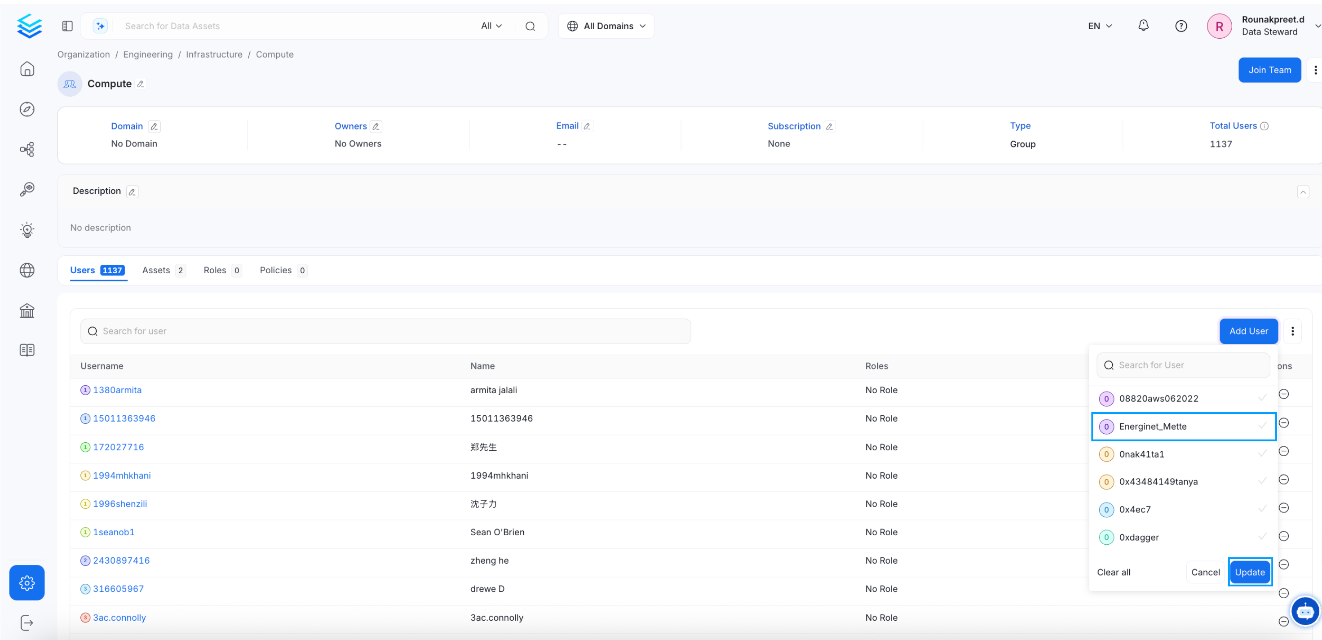Click the Update button
This screenshot has width=1322, height=640.
click(x=1249, y=572)
